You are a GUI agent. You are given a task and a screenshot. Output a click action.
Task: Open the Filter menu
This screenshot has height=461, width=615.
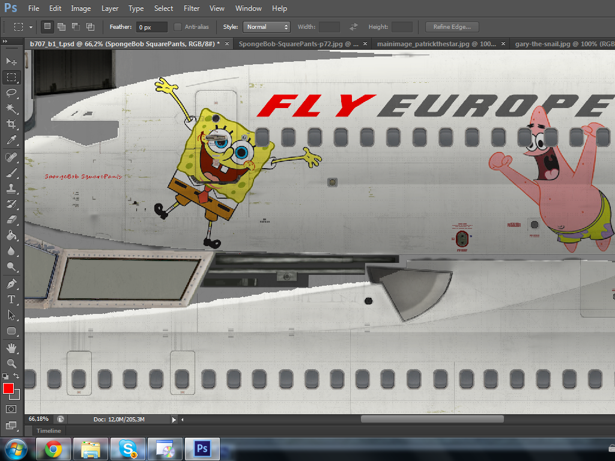coord(192,8)
